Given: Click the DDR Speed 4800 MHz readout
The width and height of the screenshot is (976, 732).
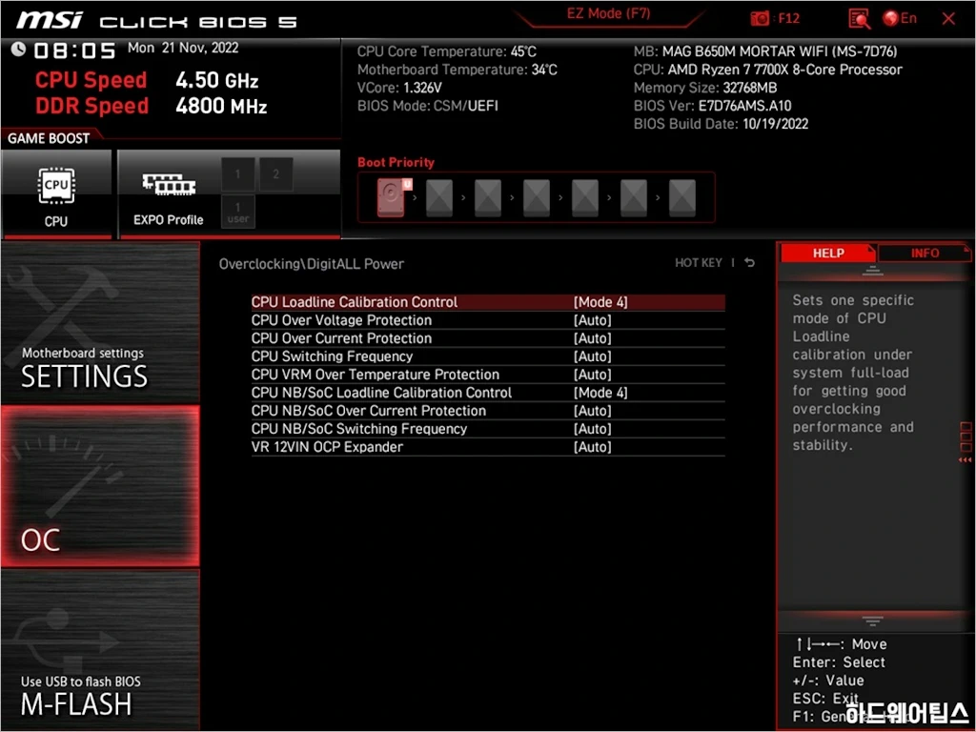Looking at the screenshot, I should point(152,106).
